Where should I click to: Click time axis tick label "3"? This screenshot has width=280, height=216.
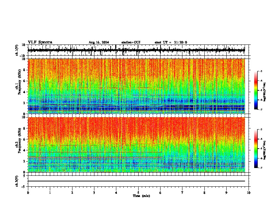coord(94,193)
